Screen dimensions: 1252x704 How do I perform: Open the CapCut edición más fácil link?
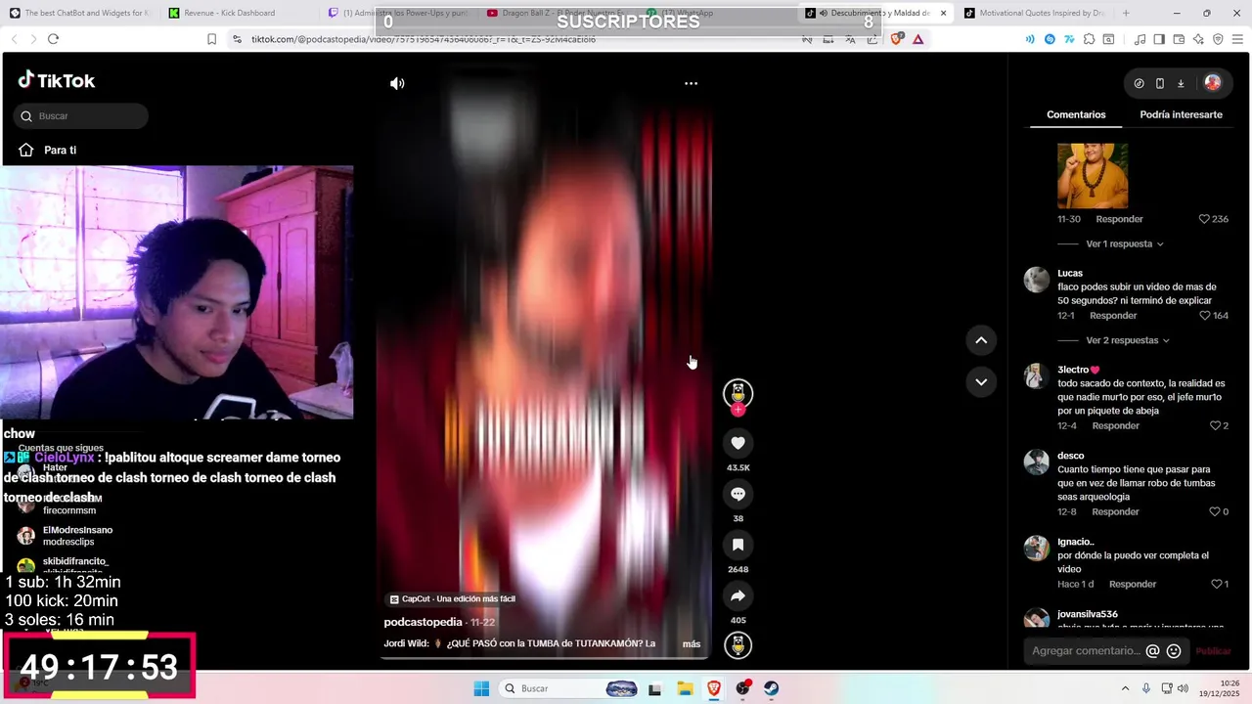click(452, 599)
